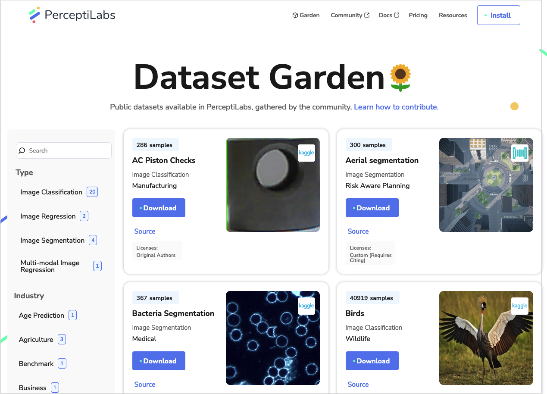547x394 pixels.
Task: Download the Birds dataset
Action: coord(372,361)
